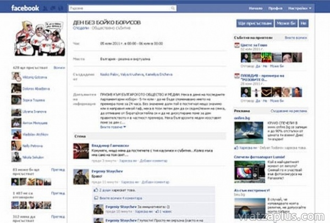Image resolution: width=330 pixels, height=223 pixels.
Task: Go to 'Начало' in top navigation
Action: pos(256,8)
